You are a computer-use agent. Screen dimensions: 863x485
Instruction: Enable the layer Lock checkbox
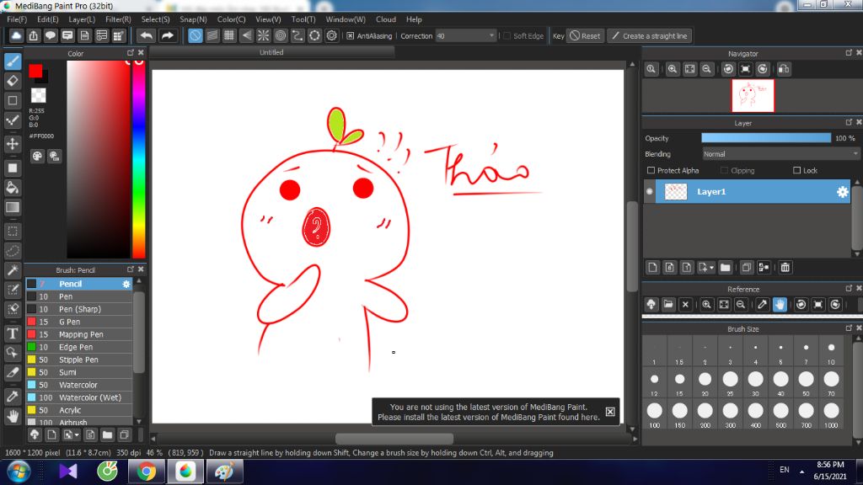tap(796, 170)
